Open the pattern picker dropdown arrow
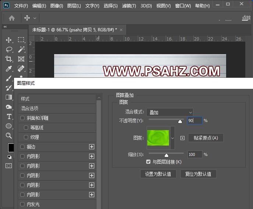This screenshot has width=253, height=209. pos(172,138)
